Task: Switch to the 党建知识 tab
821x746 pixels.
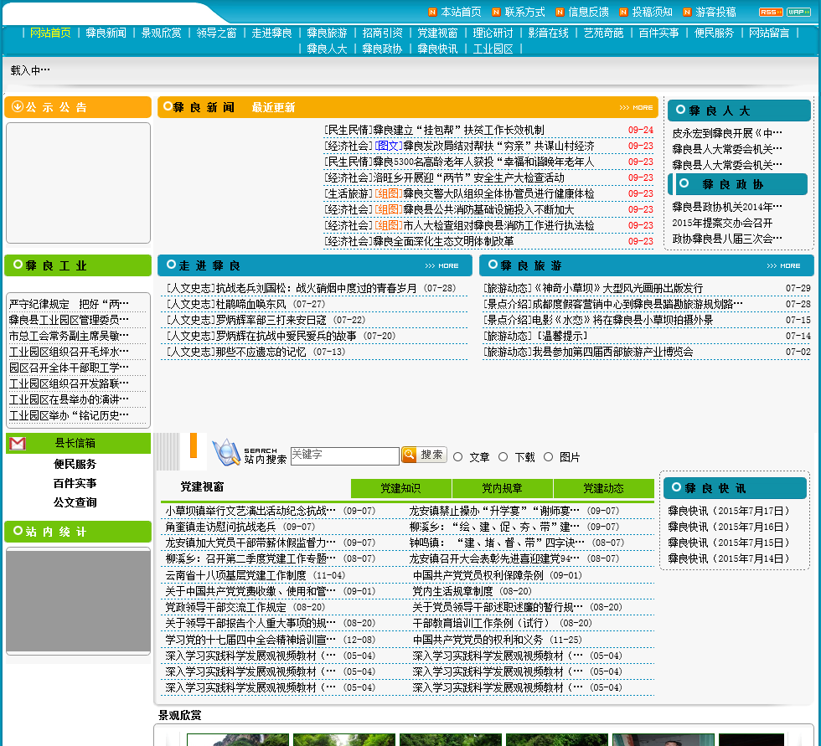Action: coord(400,488)
